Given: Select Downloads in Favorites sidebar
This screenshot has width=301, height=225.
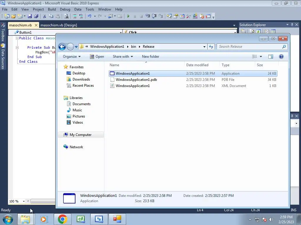Looking at the screenshot, I should click(x=81, y=79).
